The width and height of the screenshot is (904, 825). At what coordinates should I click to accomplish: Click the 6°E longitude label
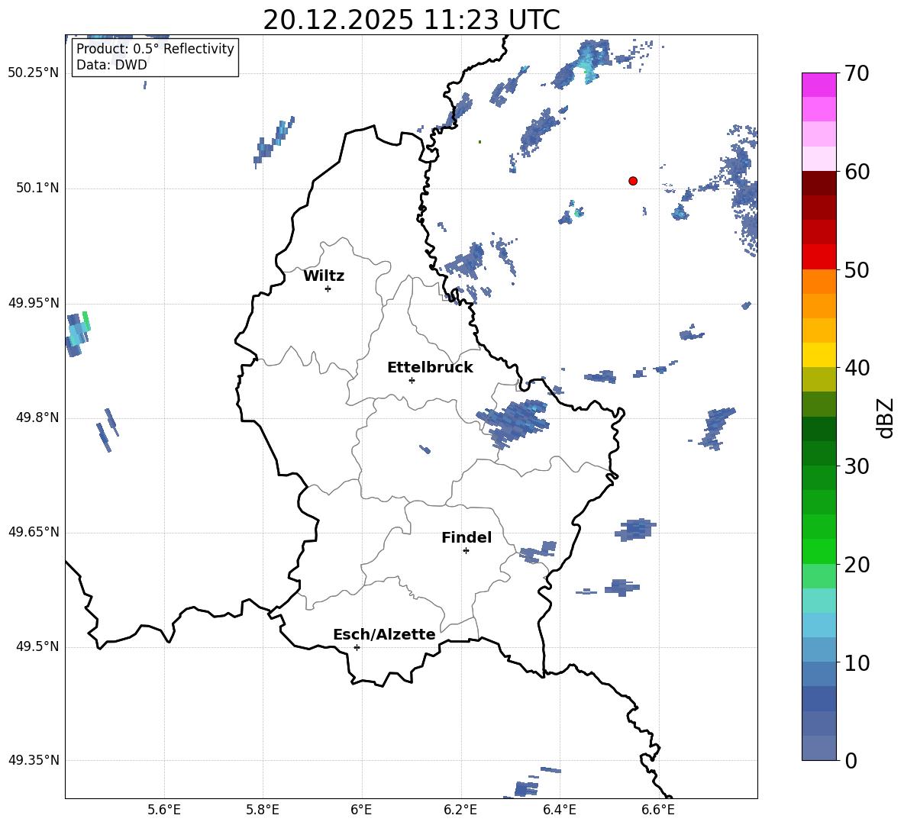tap(361, 810)
